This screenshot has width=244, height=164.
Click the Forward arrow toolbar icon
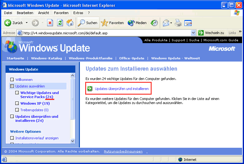coord(35,23)
